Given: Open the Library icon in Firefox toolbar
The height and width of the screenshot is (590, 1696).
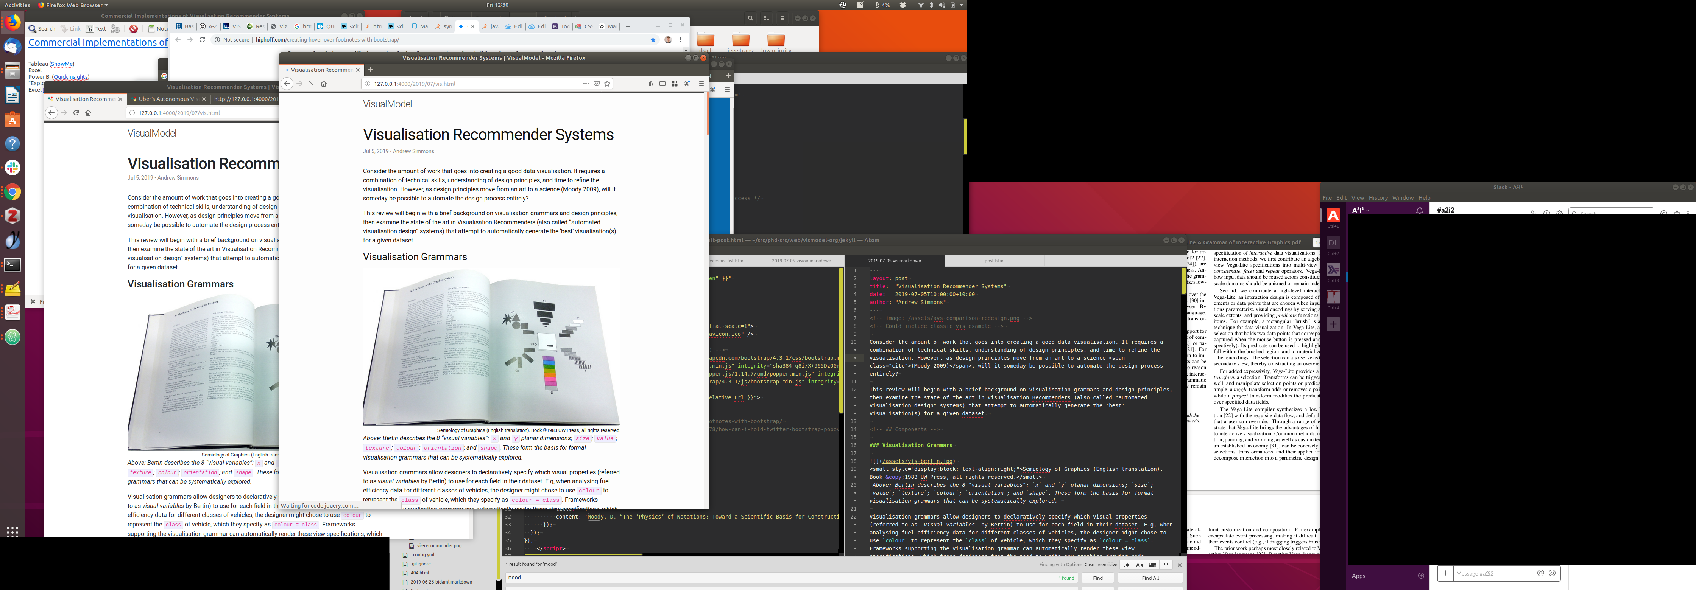Looking at the screenshot, I should coord(650,84).
